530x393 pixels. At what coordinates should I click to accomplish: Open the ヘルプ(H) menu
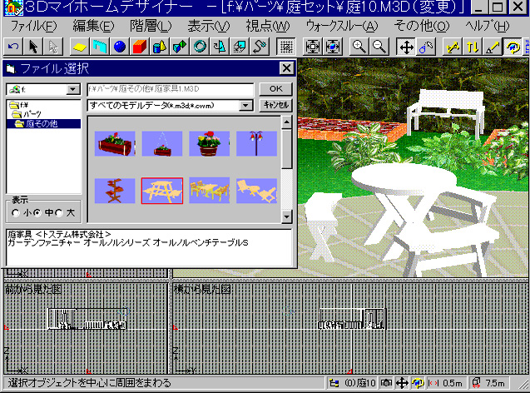click(x=487, y=26)
